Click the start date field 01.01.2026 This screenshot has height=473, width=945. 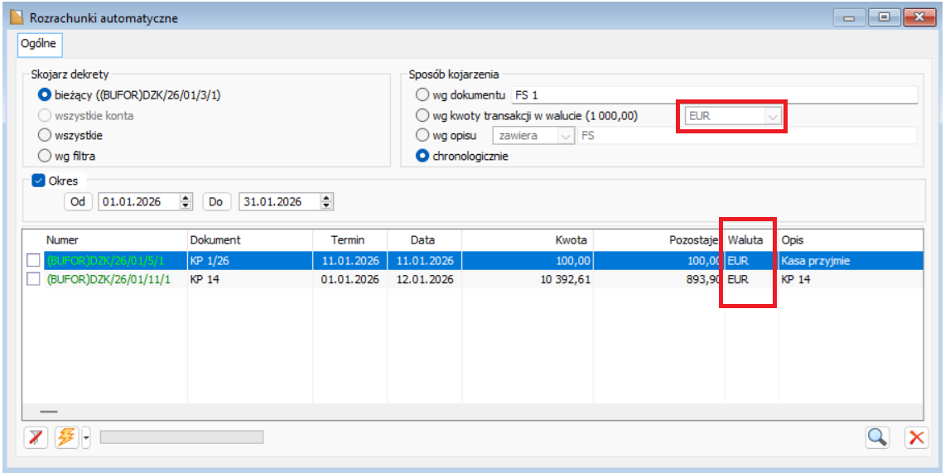click(138, 202)
